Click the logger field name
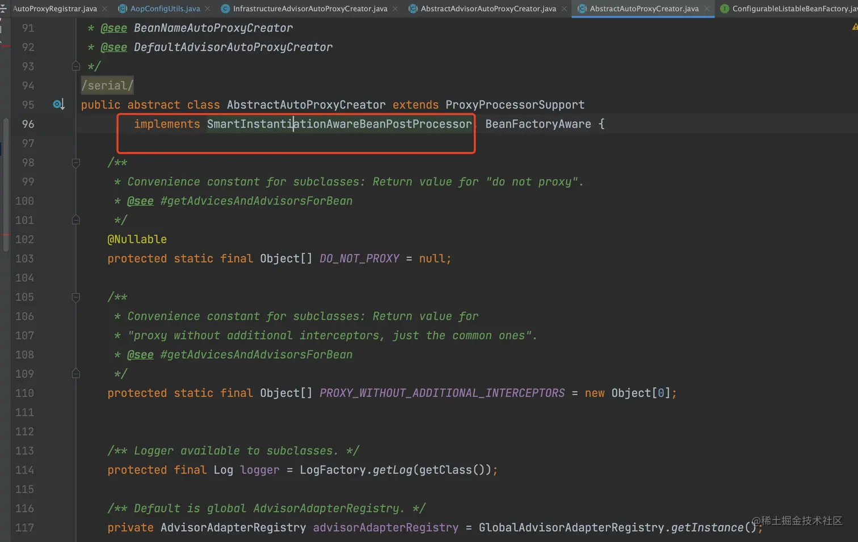This screenshot has width=858, height=542. [x=260, y=470]
